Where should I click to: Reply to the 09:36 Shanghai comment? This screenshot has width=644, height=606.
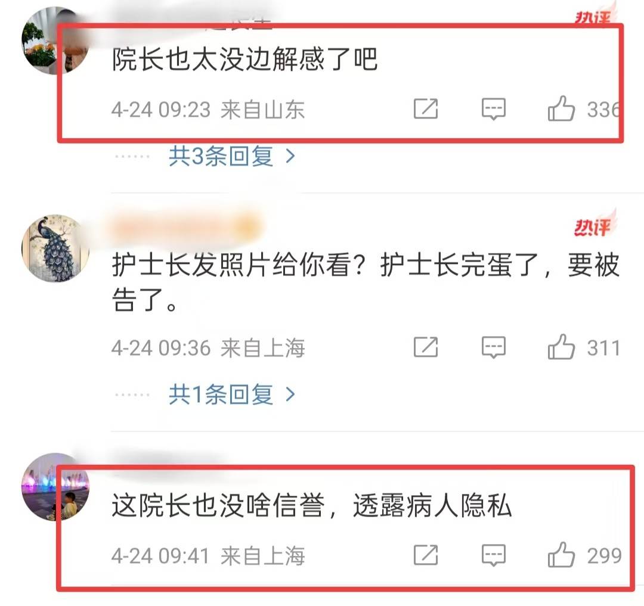coord(493,347)
